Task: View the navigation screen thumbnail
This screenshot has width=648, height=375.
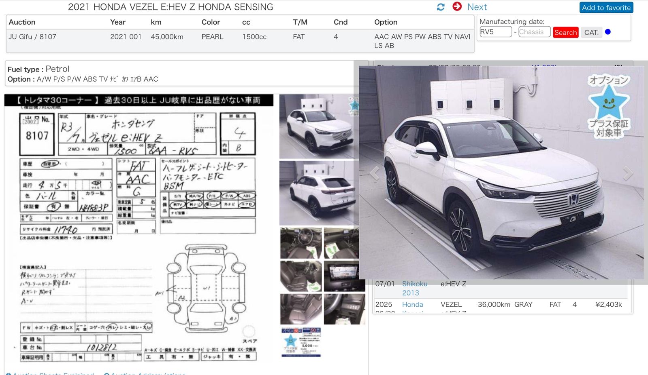Action: click(344, 276)
